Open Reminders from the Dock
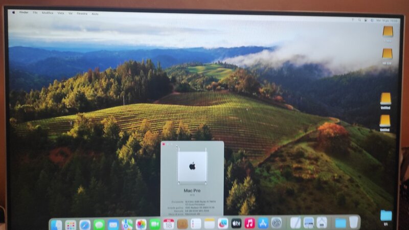Screen dimensions: 409x230 click(196, 224)
